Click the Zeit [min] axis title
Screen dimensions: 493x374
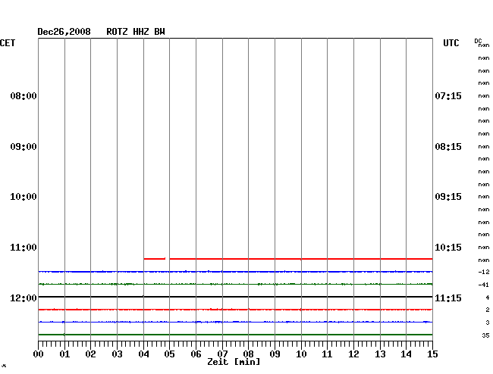(234, 362)
